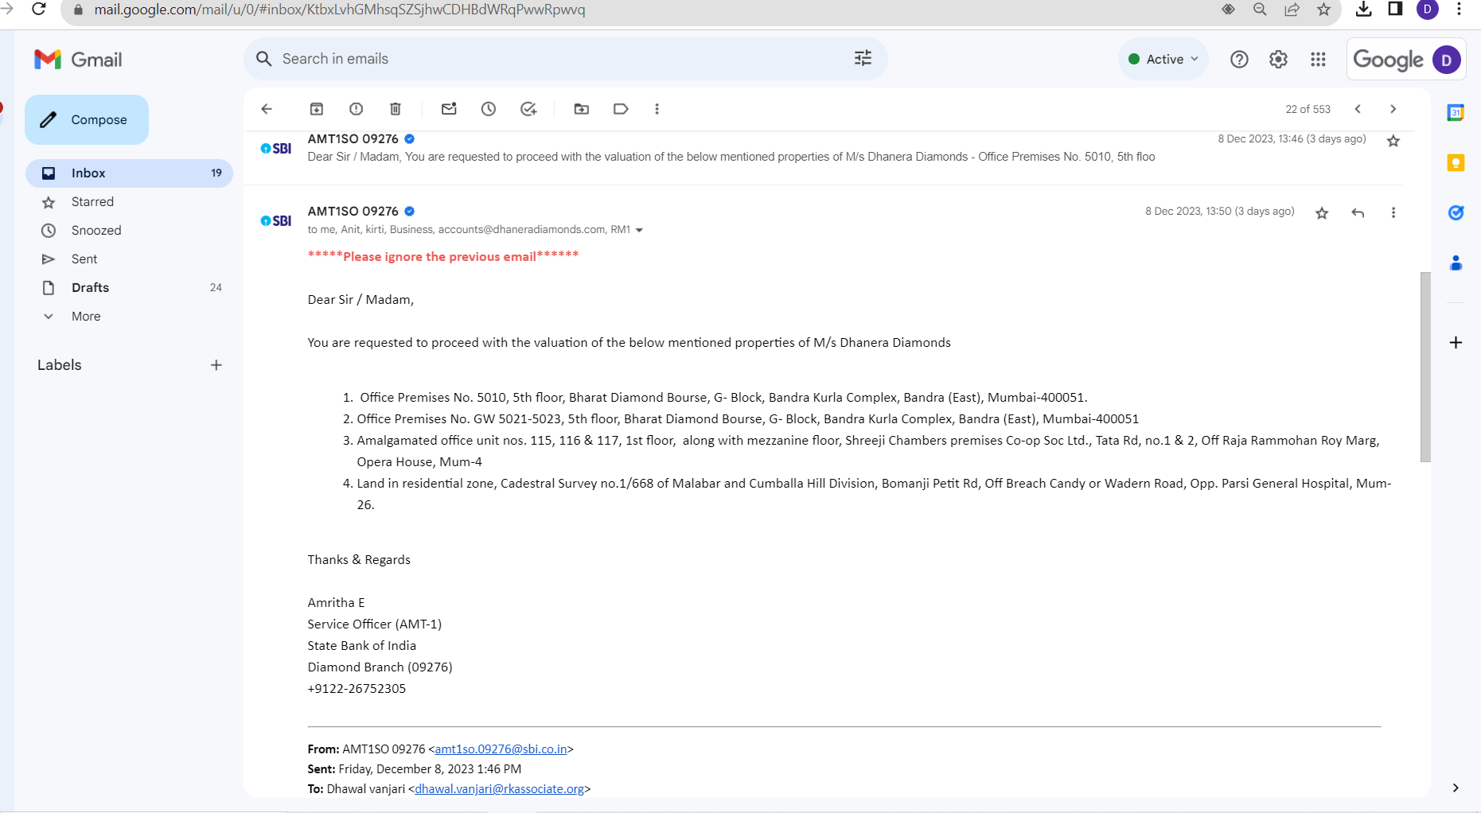Open the Starred folder
Viewport: 1481px width, 813px height.
(129, 201)
